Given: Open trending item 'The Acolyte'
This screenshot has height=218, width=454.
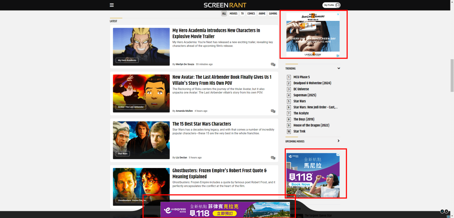Looking at the screenshot, I should tap(301, 113).
